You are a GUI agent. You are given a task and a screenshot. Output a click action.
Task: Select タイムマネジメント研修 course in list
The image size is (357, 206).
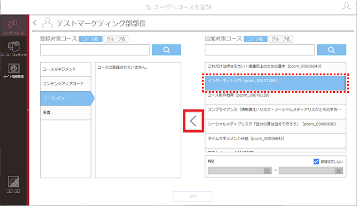[275, 141]
